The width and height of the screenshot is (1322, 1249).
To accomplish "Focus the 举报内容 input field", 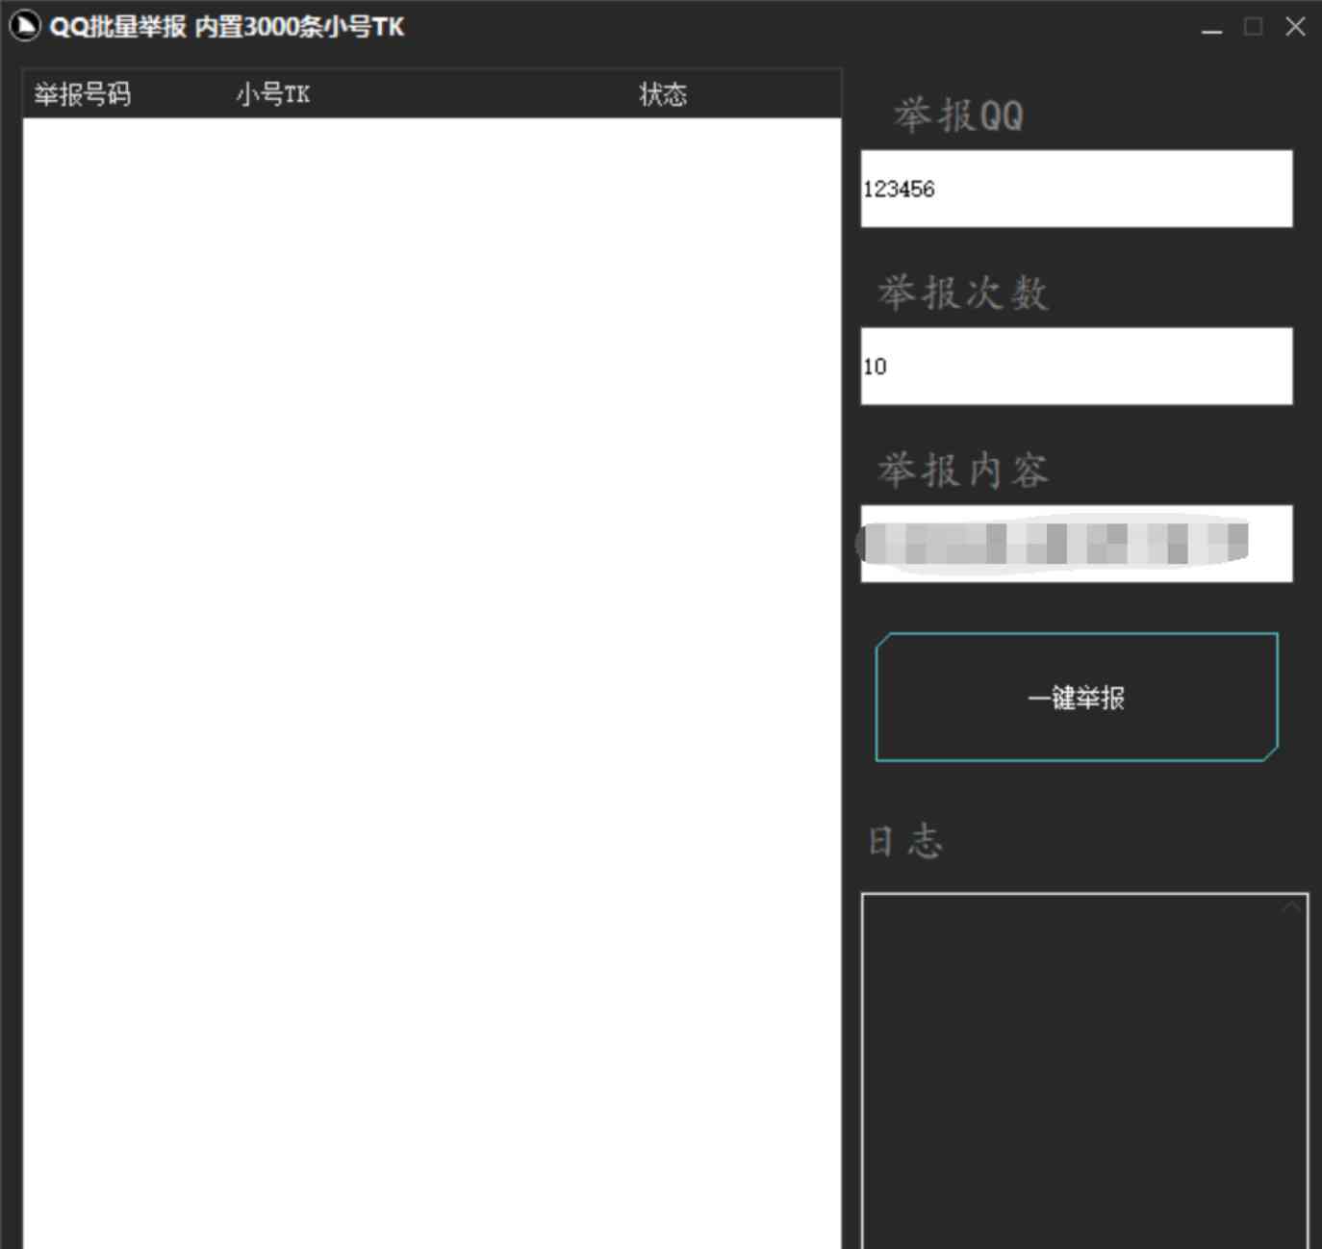I will pyautogui.click(x=1077, y=544).
